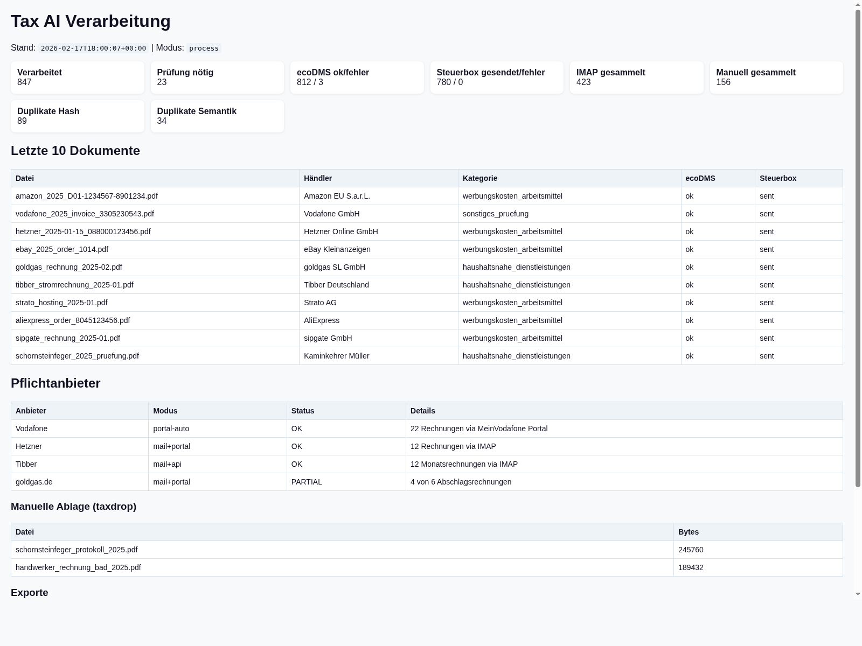Click the Prüfung nötig 23 card

[x=217, y=78]
